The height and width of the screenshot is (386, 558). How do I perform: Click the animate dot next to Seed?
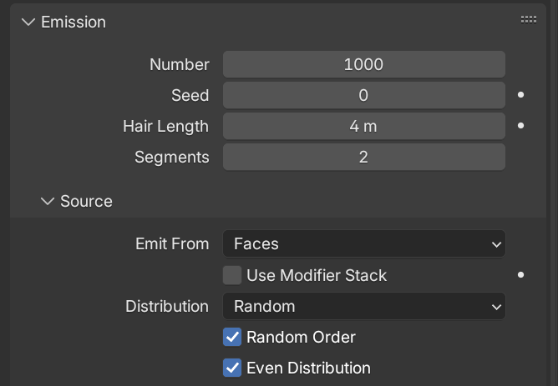(520, 95)
